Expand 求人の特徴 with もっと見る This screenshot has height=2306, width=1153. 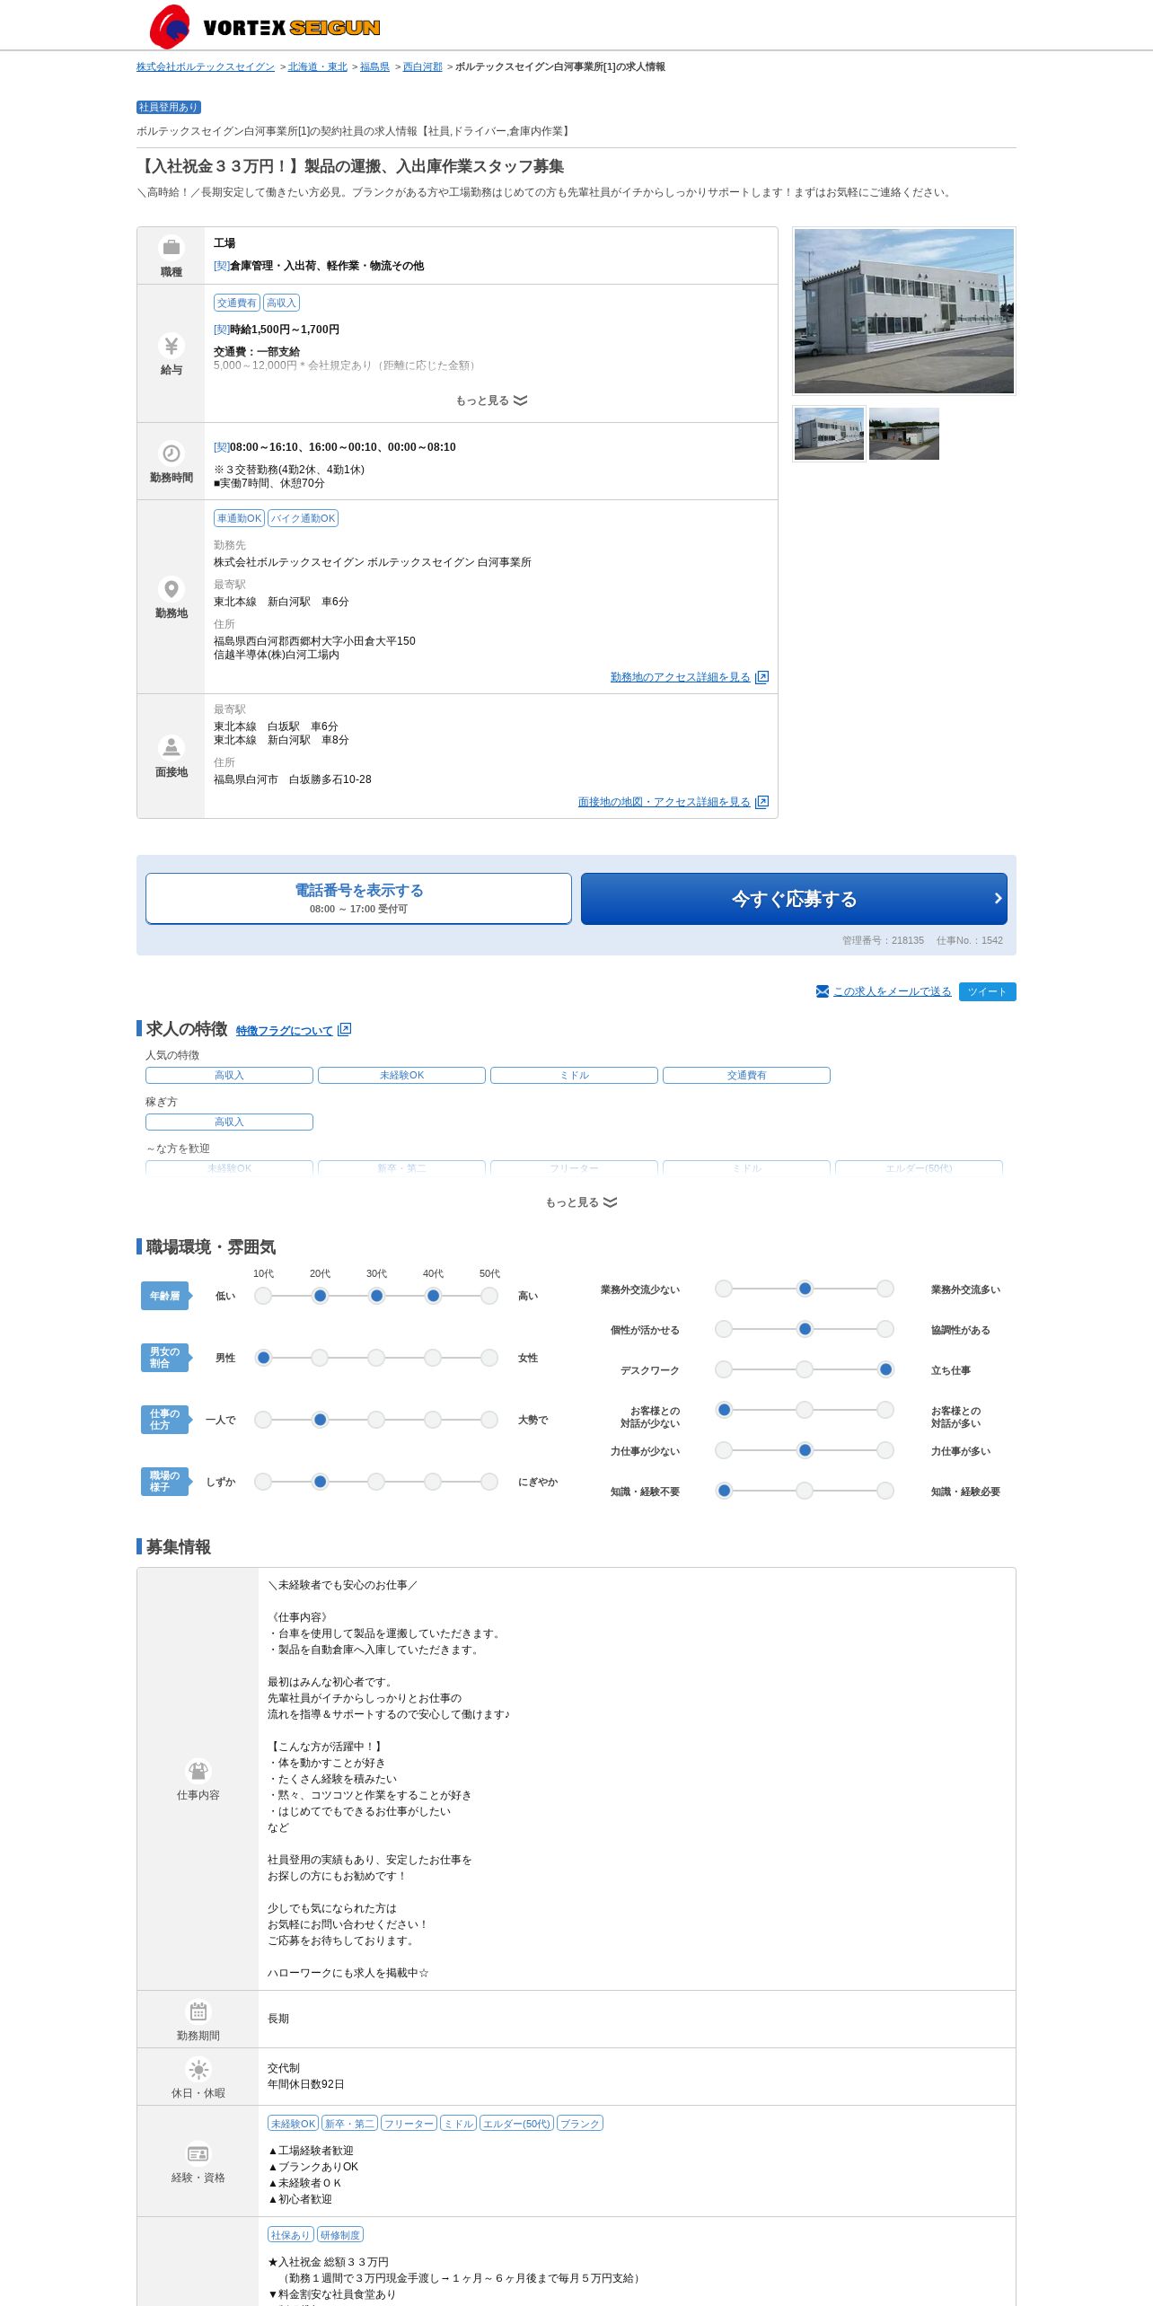581,1202
